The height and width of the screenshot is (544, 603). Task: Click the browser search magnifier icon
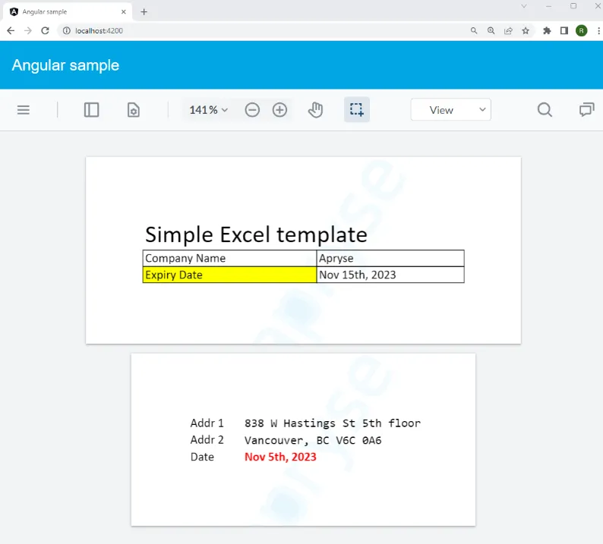click(x=474, y=31)
